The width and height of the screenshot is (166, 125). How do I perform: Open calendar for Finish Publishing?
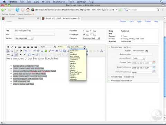[154, 72]
